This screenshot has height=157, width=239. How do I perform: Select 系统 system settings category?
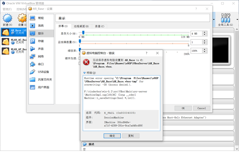click(x=41, y=26)
